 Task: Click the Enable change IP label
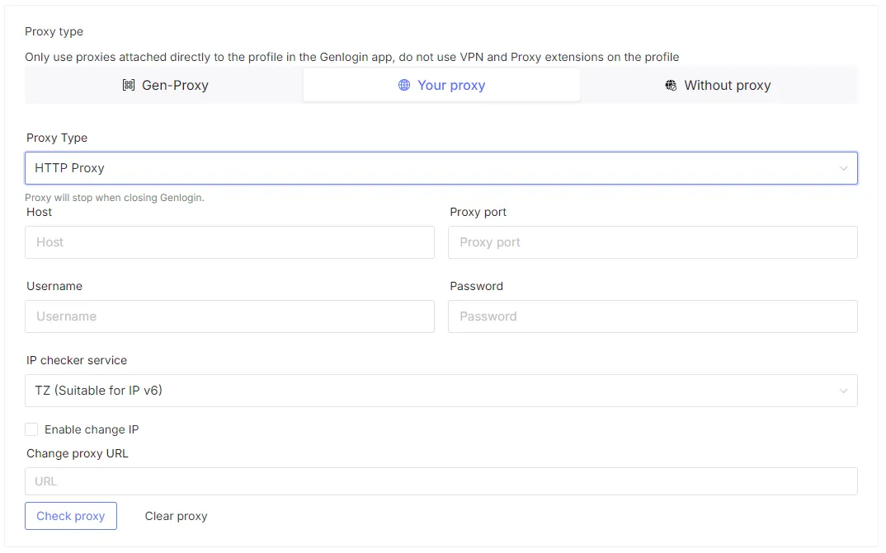[x=92, y=429]
